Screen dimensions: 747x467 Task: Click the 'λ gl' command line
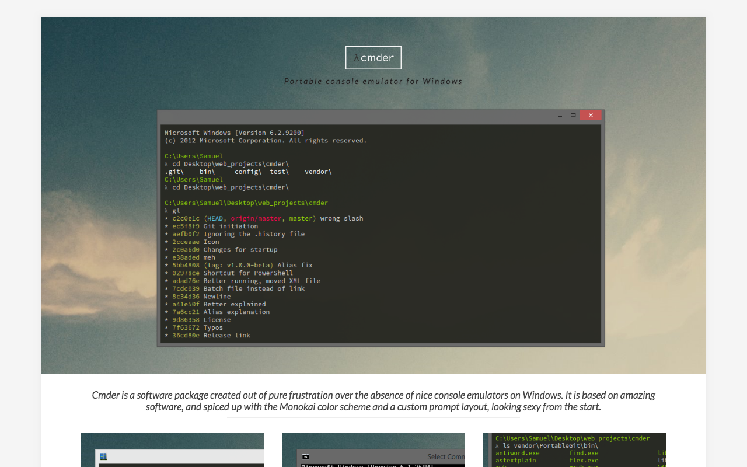pyautogui.click(x=172, y=211)
